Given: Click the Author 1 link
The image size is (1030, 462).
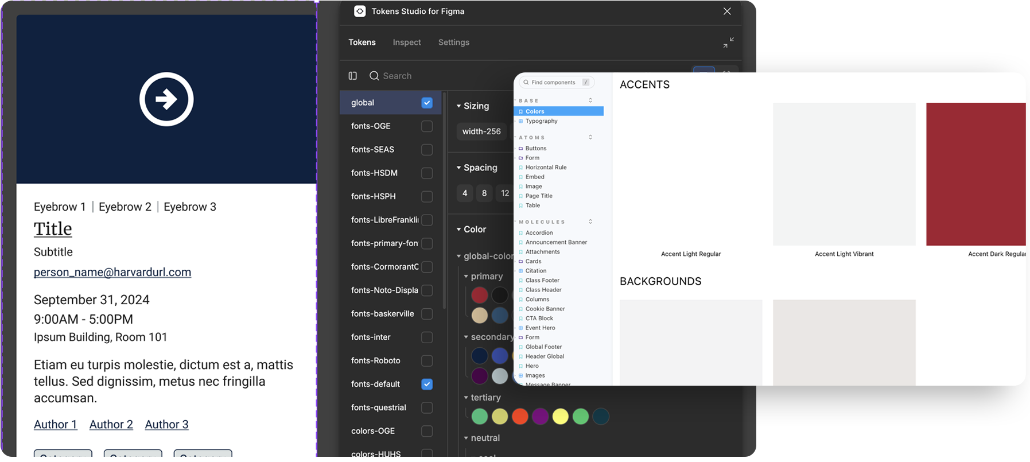Looking at the screenshot, I should (55, 425).
